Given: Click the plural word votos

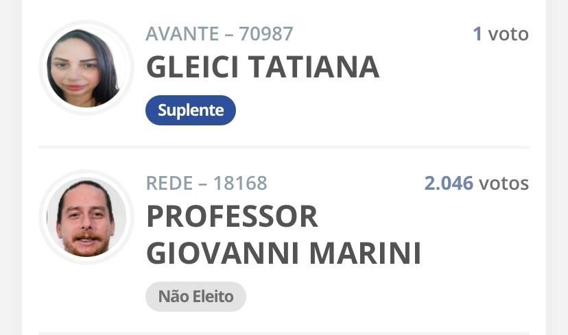Looking at the screenshot, I should click(504, 183).
